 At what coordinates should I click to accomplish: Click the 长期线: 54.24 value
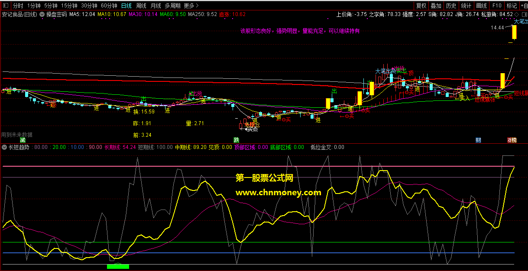[120, 147]
